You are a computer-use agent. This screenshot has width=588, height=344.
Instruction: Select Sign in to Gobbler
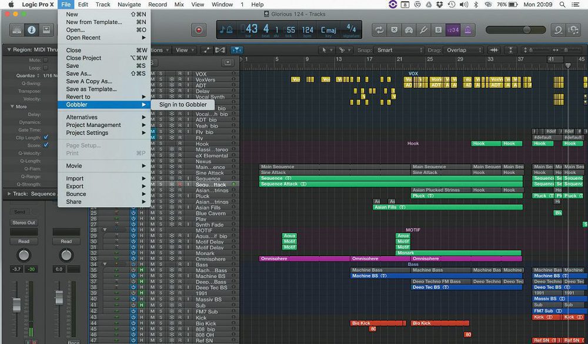(x=183, y=105)
